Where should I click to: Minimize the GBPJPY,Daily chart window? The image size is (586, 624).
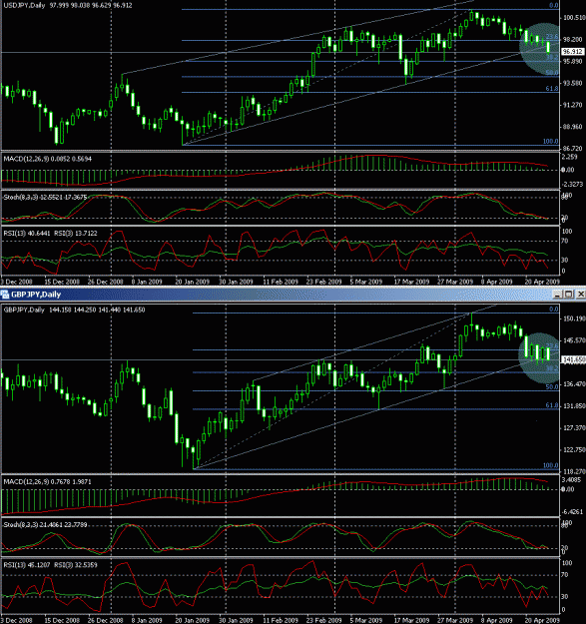(x=557, y=295)
